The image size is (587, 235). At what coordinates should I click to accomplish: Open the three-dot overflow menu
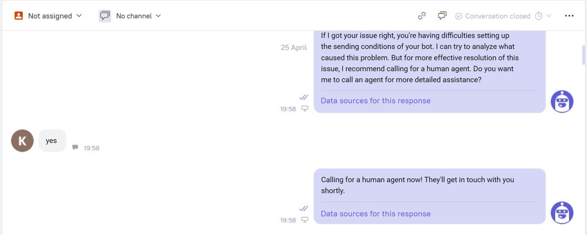click(x=569, y=15)
